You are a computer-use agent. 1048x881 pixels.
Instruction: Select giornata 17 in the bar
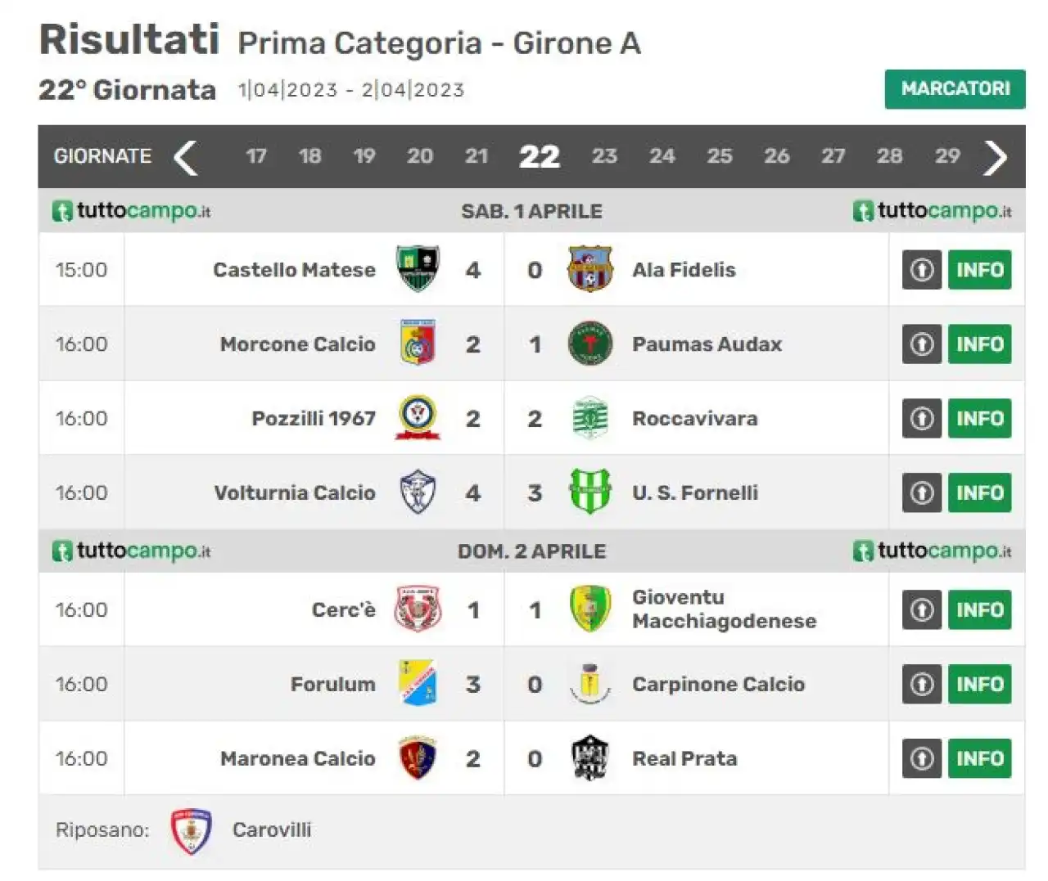(256, 156)
